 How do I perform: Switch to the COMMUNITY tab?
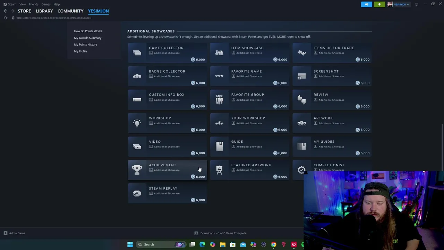(x=70, y=11)
